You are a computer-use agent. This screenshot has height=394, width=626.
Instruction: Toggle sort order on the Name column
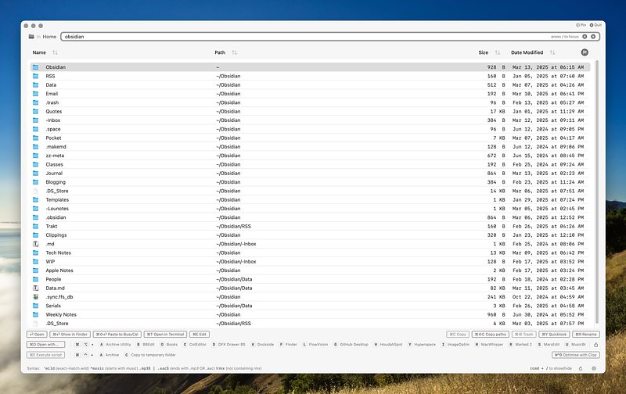55,52
